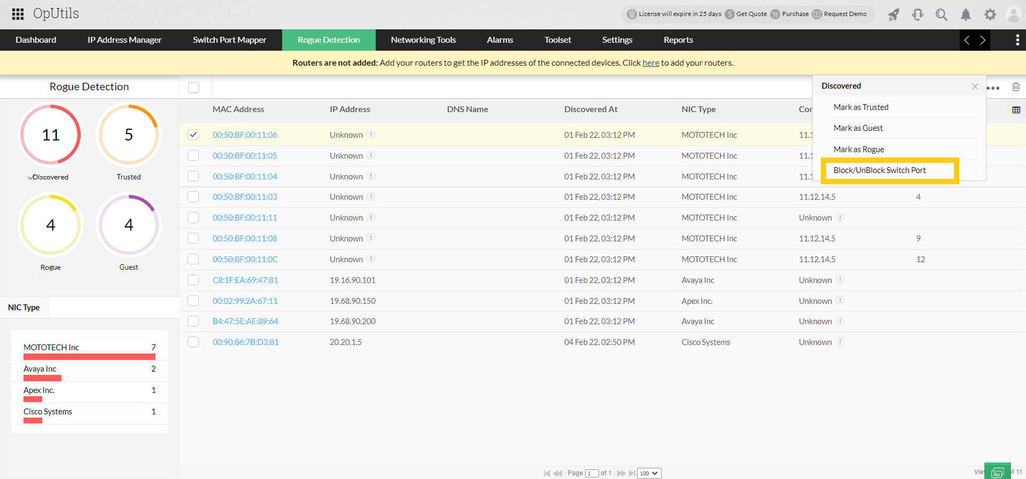The width and height of the screenshot is (1026, 479).
Task: Open the vertical three-dot menu
Action: (1017, 40)
